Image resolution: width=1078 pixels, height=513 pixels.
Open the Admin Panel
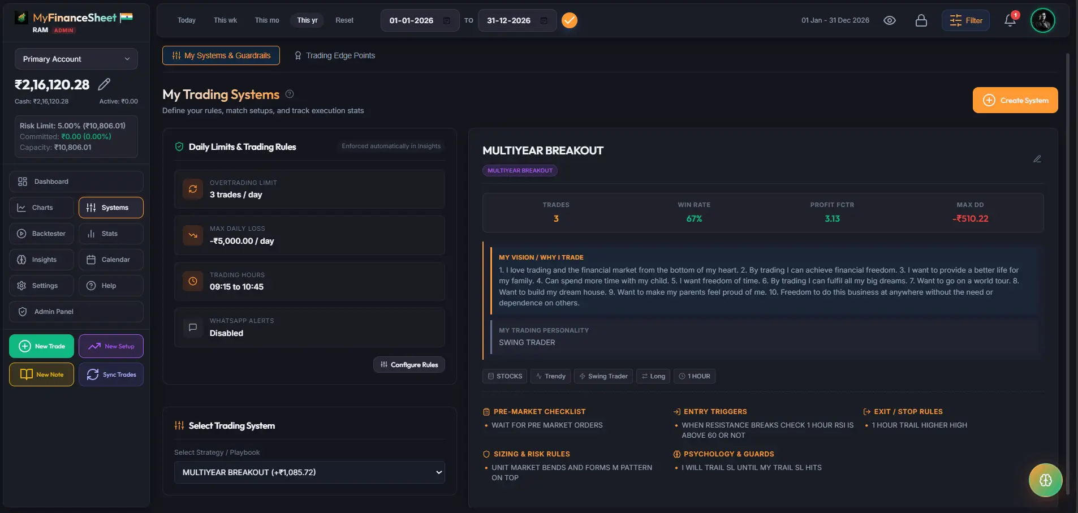point(76,312)
